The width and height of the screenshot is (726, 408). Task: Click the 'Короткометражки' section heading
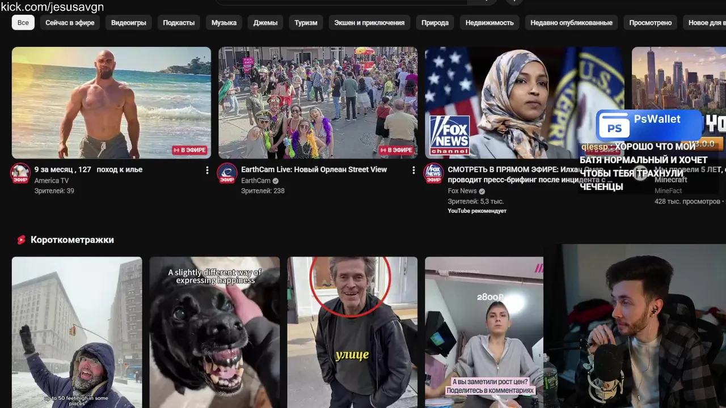point(72,240)
